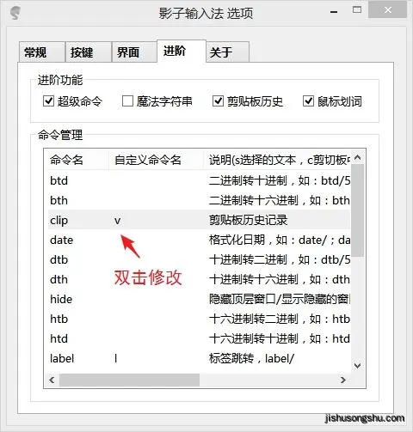The image size is (413, 432).
Task: Click the vertical scrollbar down arrow
Action: pos(358,366)
